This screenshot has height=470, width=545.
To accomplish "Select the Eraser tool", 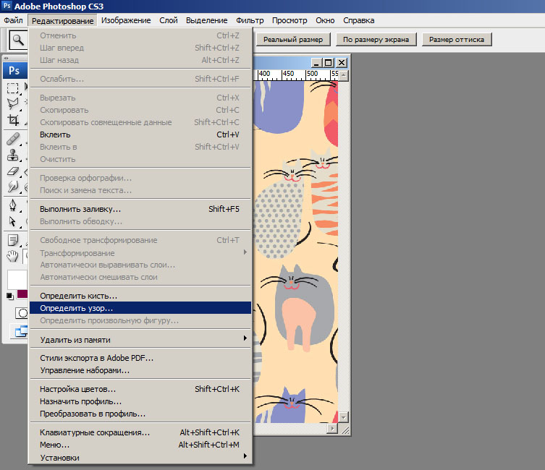I will pos(13,171).
